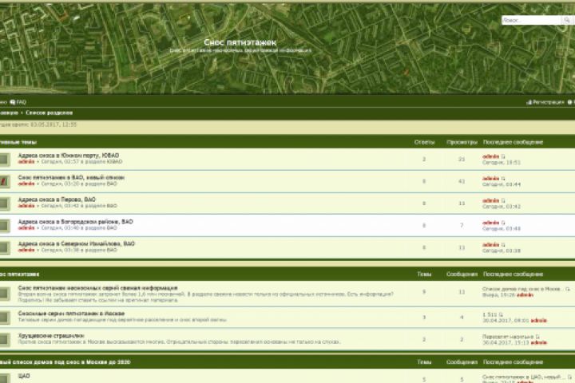View latest post icon in Северном Измайлово row
The image size is (575, 383).
[x=503, y=244]
